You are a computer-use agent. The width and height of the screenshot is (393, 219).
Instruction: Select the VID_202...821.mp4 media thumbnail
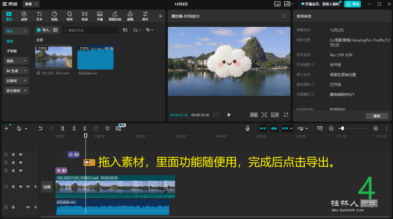[x=54, y=57]
